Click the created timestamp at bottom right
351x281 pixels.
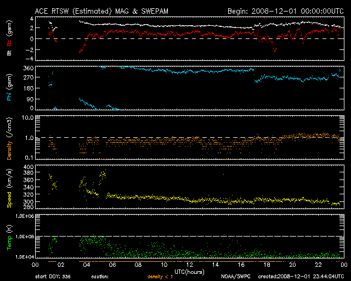[x=300, y=277]
